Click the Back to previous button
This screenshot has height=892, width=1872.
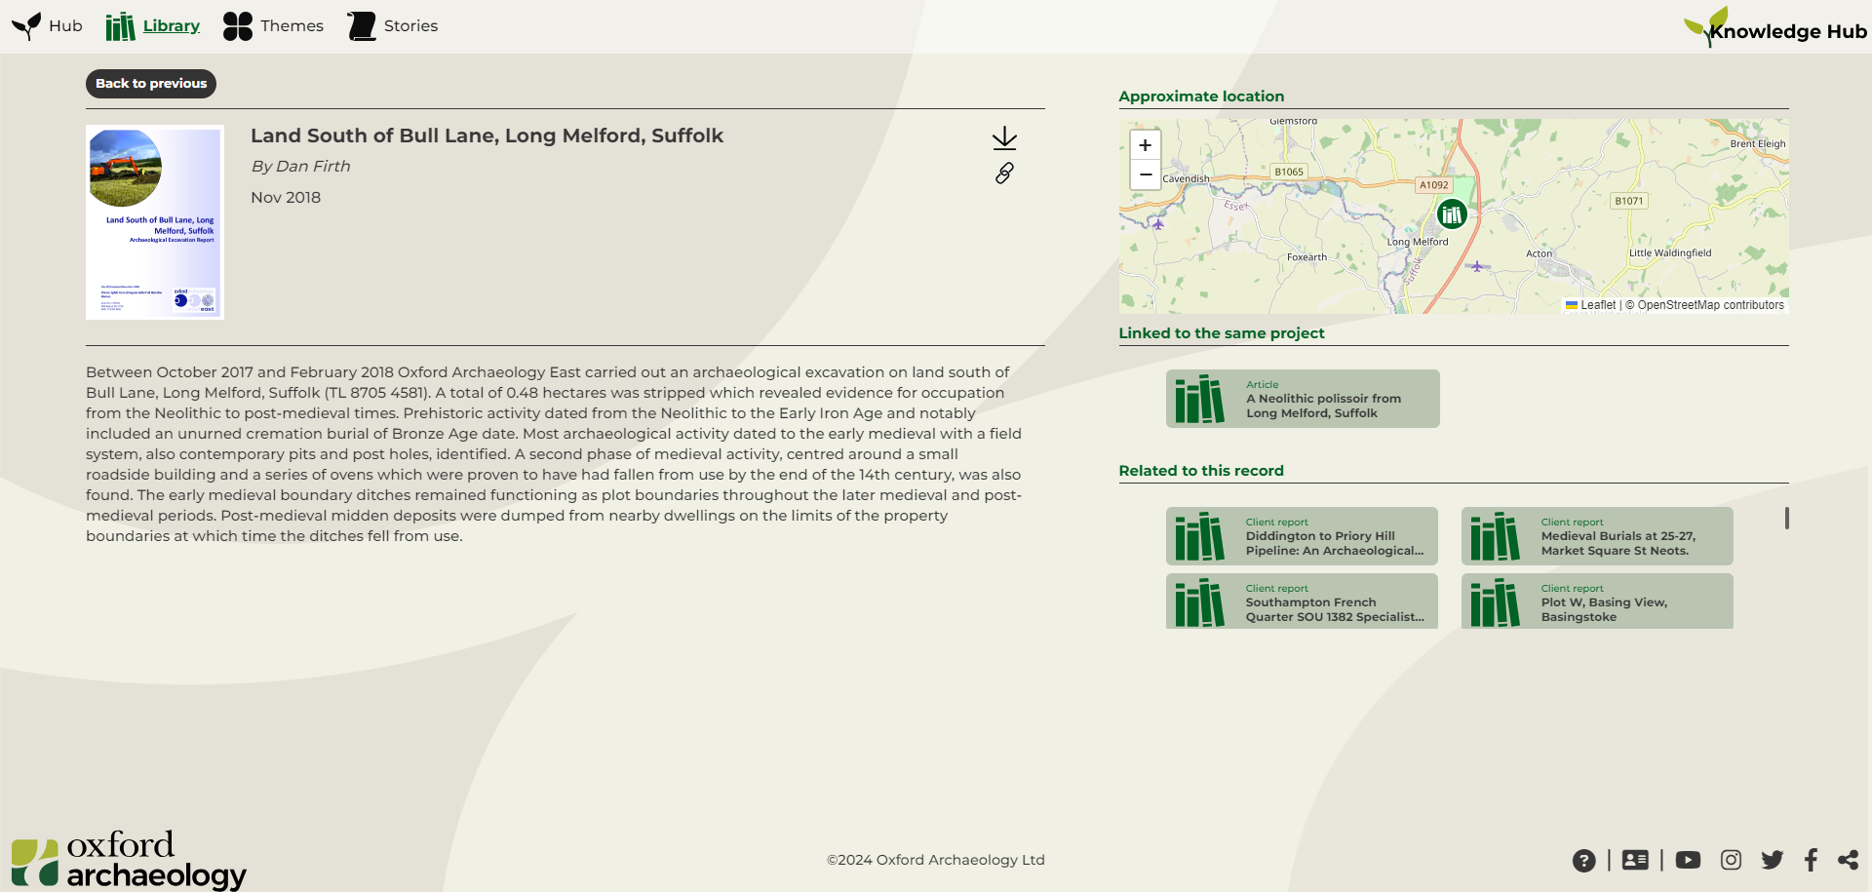tap(151, 84)
